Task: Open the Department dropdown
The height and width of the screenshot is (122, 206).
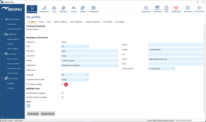Action: [x=90, y=65]
